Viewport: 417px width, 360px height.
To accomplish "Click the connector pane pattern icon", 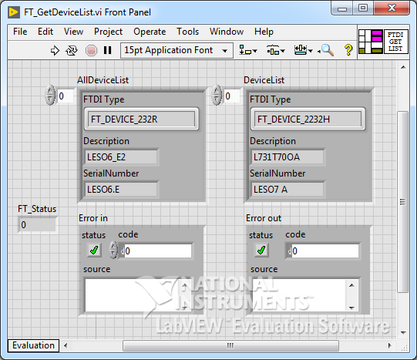I will tap(370, 42).
